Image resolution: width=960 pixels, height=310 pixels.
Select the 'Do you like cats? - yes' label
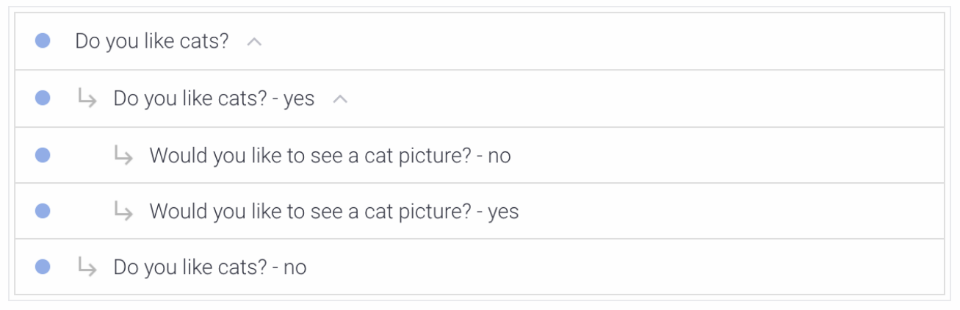click(214, 98)
